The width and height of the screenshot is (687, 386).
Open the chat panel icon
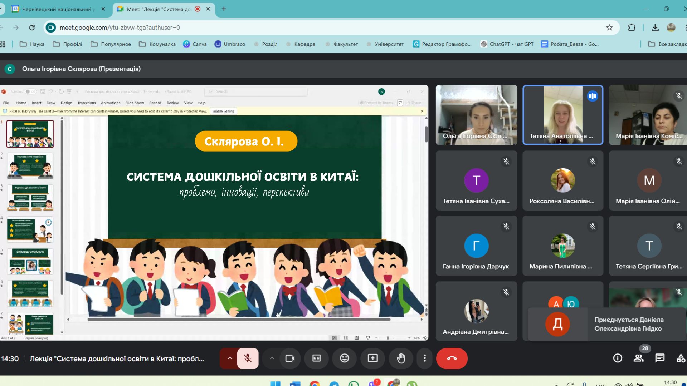[660, 358]
